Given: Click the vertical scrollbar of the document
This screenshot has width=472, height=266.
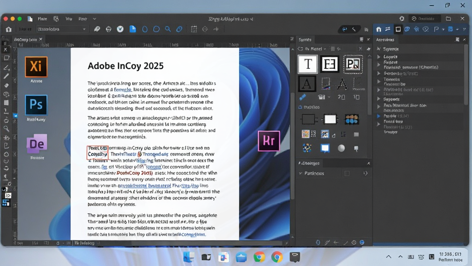Looking at the screenshot, I should 292,146.
